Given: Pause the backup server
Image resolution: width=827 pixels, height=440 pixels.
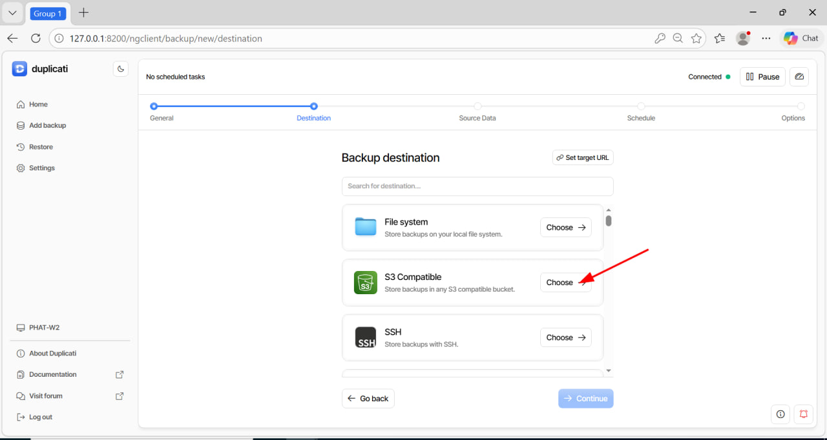Looking at the screenshot, I should tap(762, 77).
